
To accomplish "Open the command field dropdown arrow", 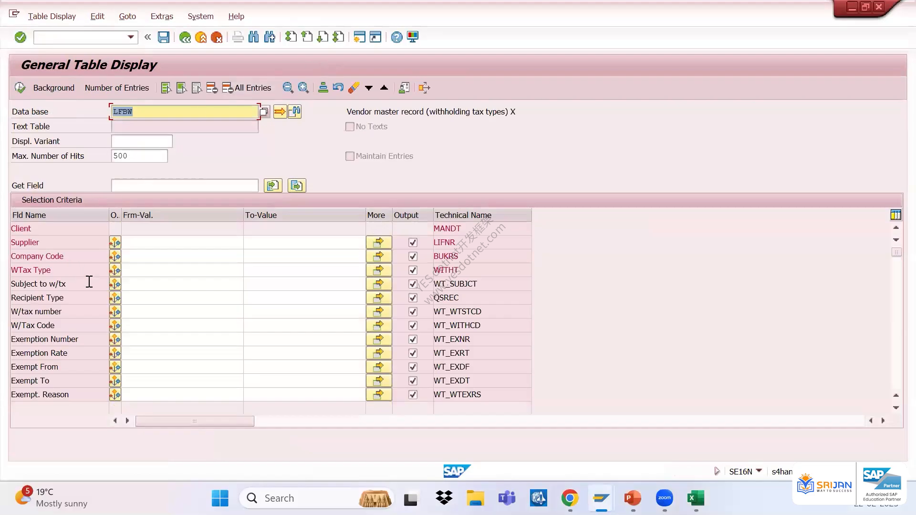I will tap(130, 37).
